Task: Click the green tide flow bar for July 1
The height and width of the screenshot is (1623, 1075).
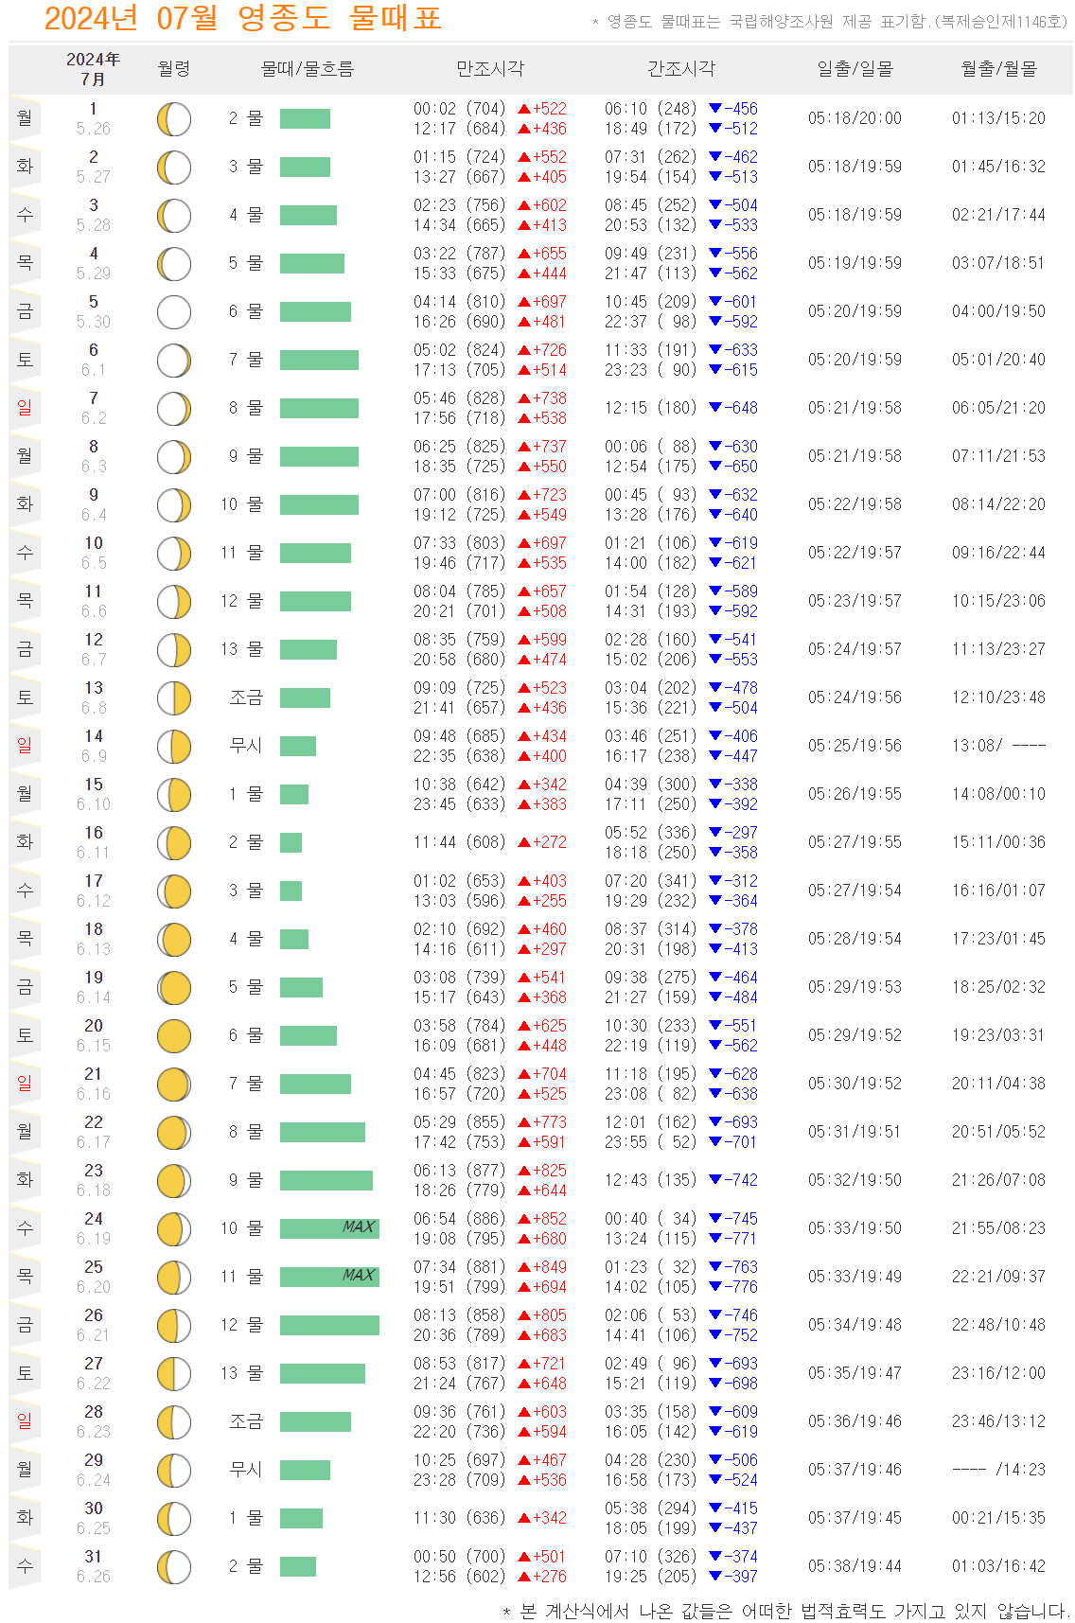Action: 305,118
